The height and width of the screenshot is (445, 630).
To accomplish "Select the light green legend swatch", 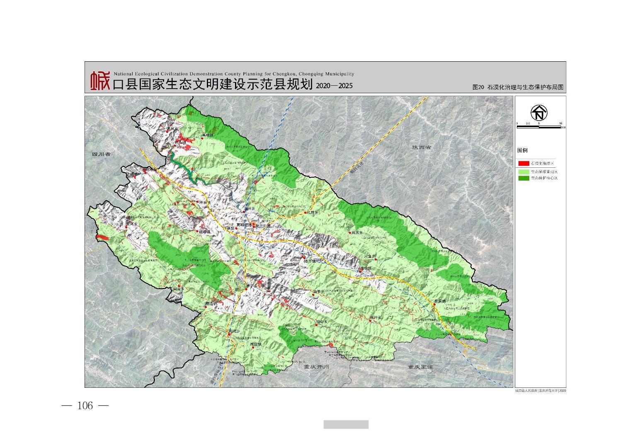I will coord(523,171).
